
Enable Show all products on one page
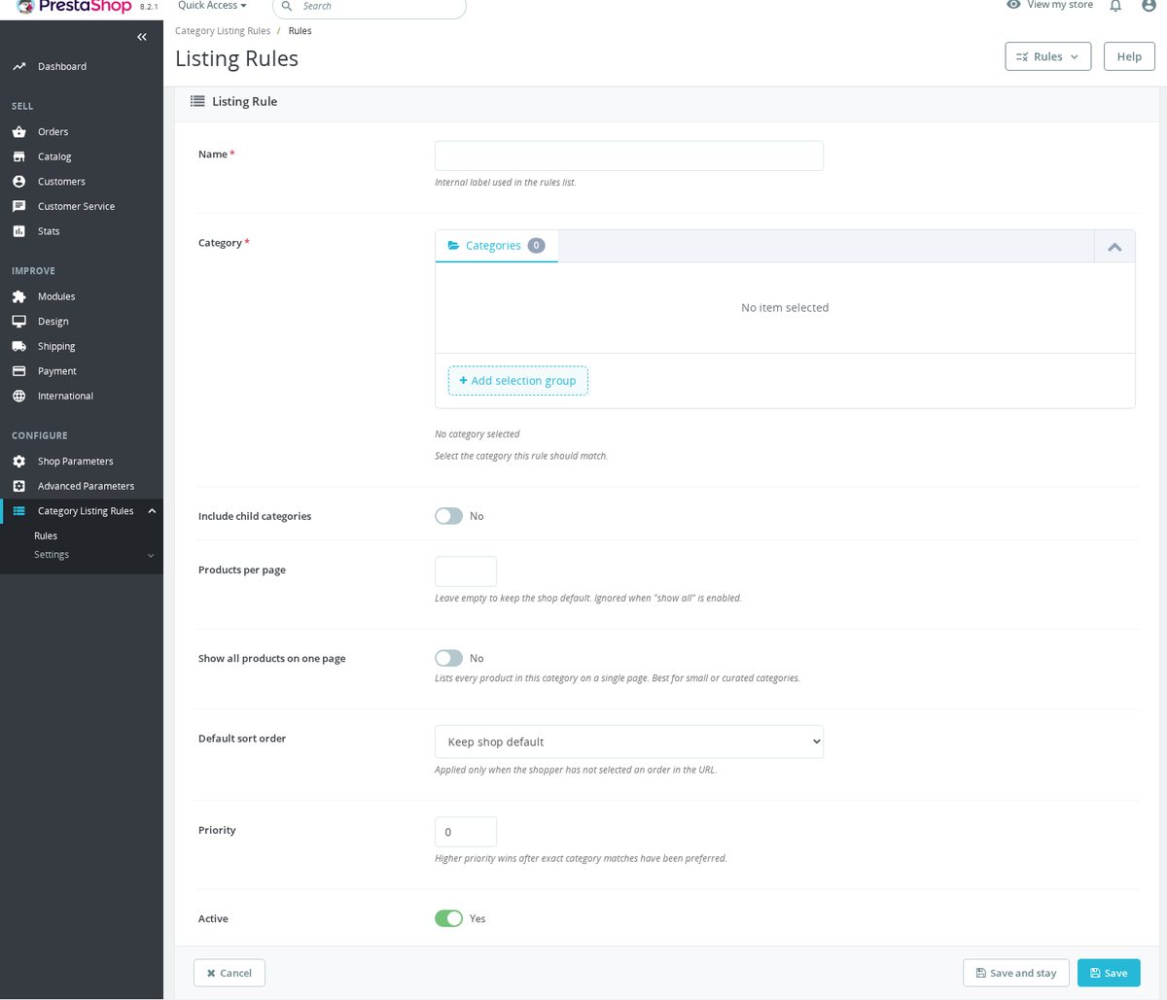pyautogui.click(x=449, y=658)
